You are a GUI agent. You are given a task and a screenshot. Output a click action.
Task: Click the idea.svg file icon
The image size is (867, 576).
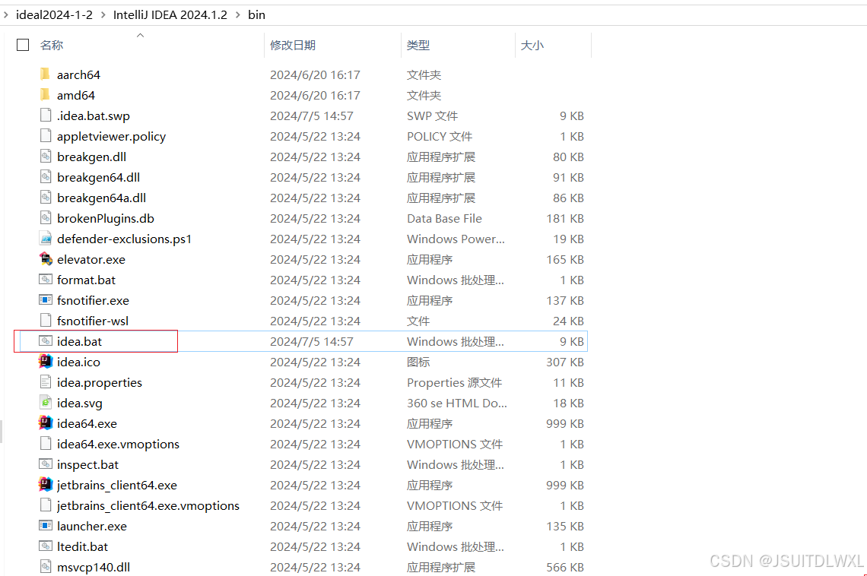coord(46,402)
